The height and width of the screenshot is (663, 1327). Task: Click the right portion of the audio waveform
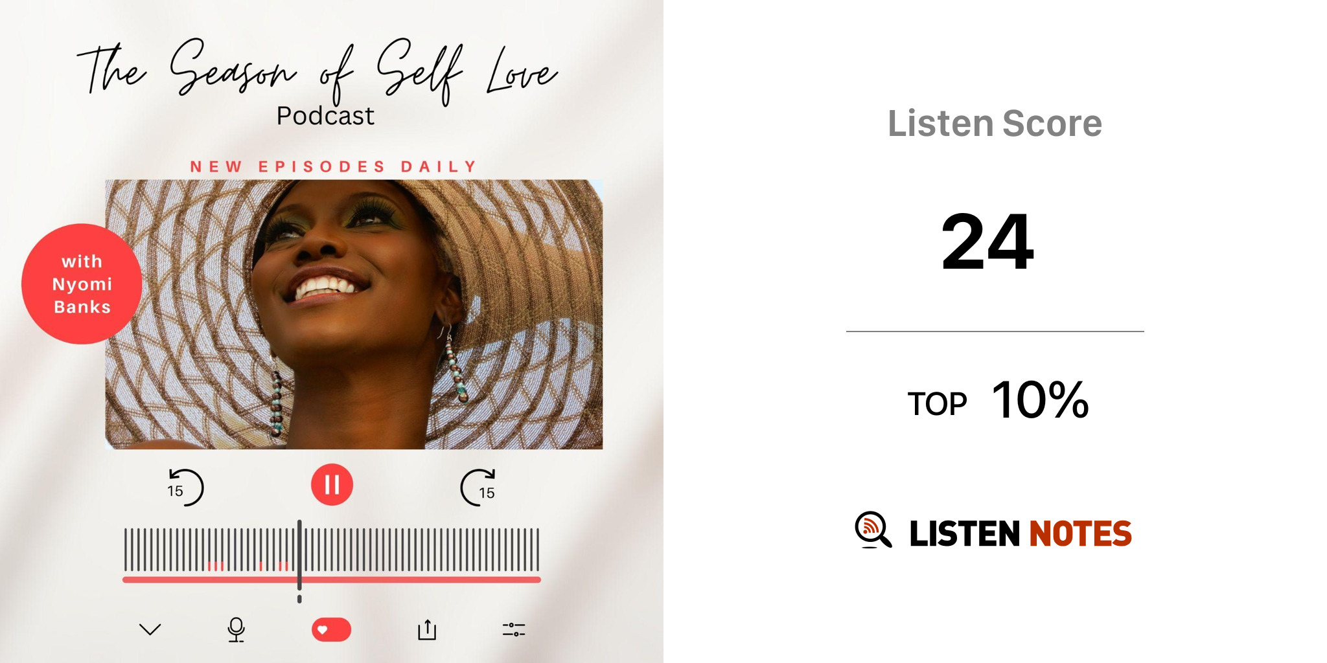pyautogui.click(x=421, y=549)
